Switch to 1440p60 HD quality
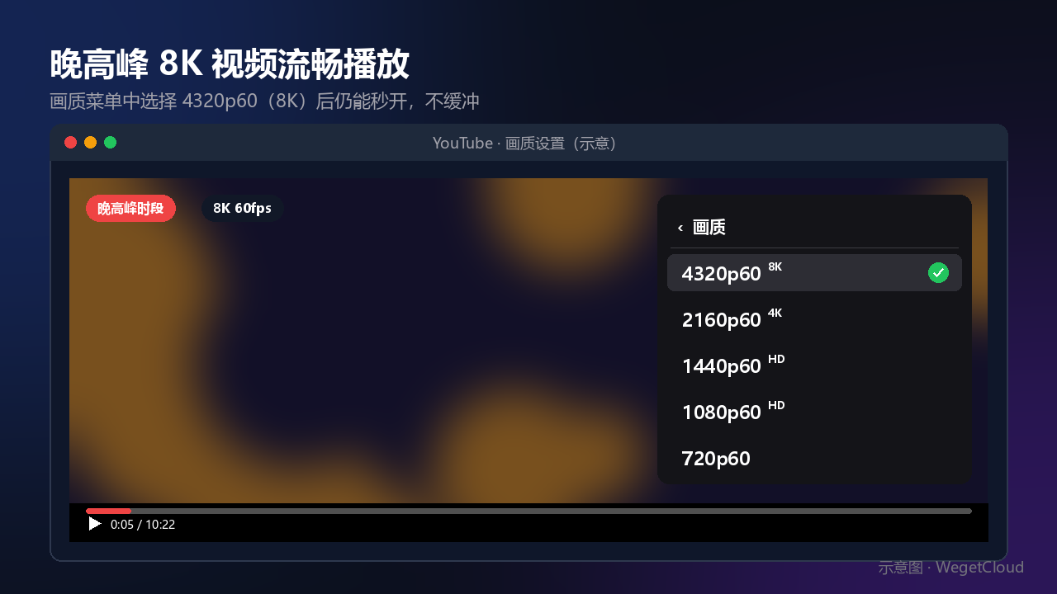Viewport: 1057px width, 594px height. pyautogui.click(x=814, y=365)
